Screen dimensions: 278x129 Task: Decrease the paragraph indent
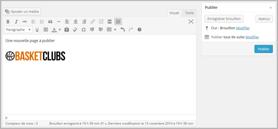pos(92,29)
